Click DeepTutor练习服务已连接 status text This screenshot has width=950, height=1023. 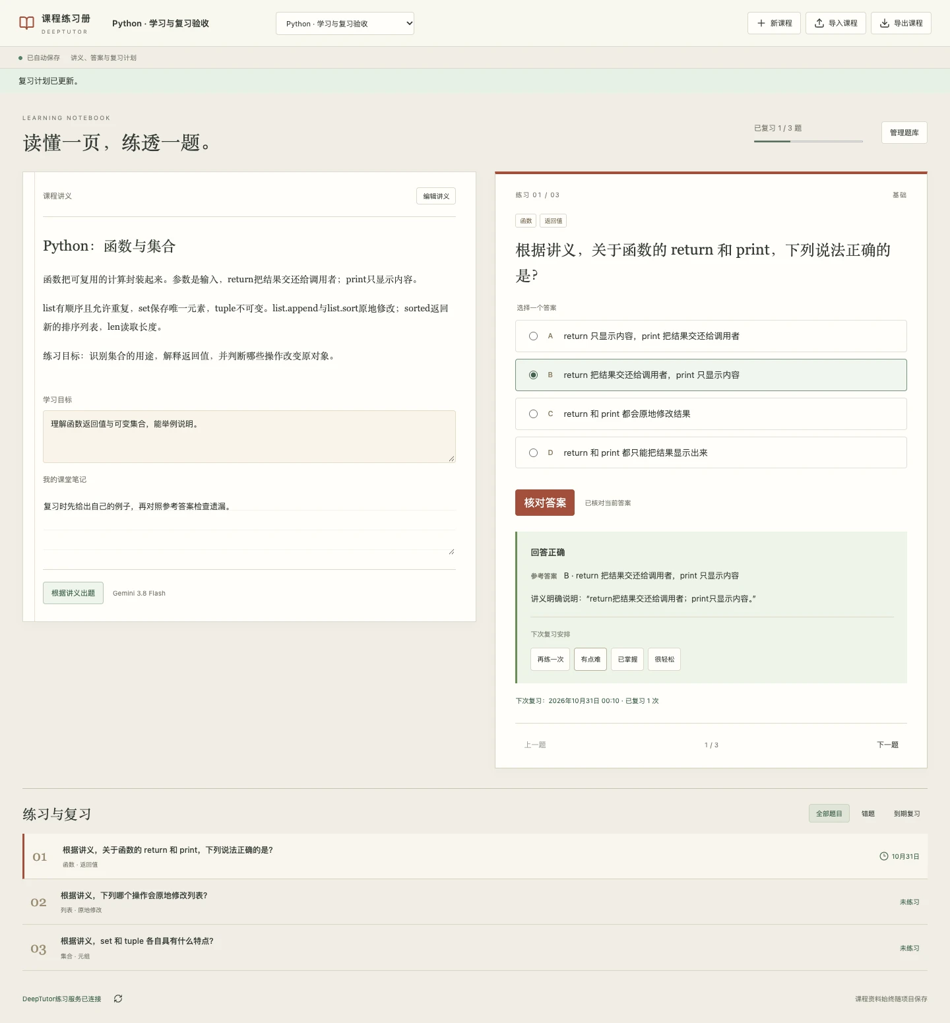[x=62, y=999]
